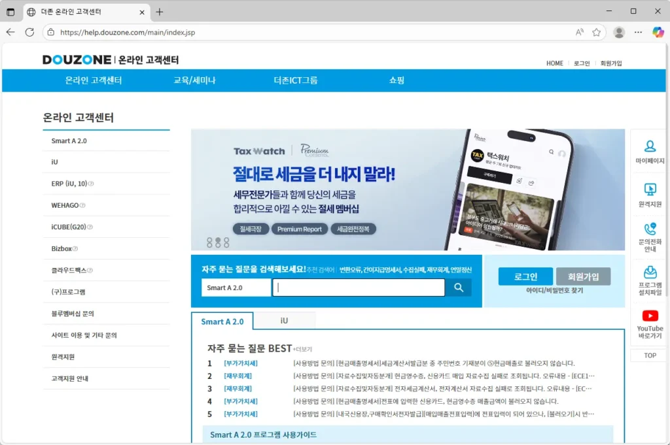
Task: Close the 더존 온라인 고객센터 tab
Action: [x=142, y=12]
